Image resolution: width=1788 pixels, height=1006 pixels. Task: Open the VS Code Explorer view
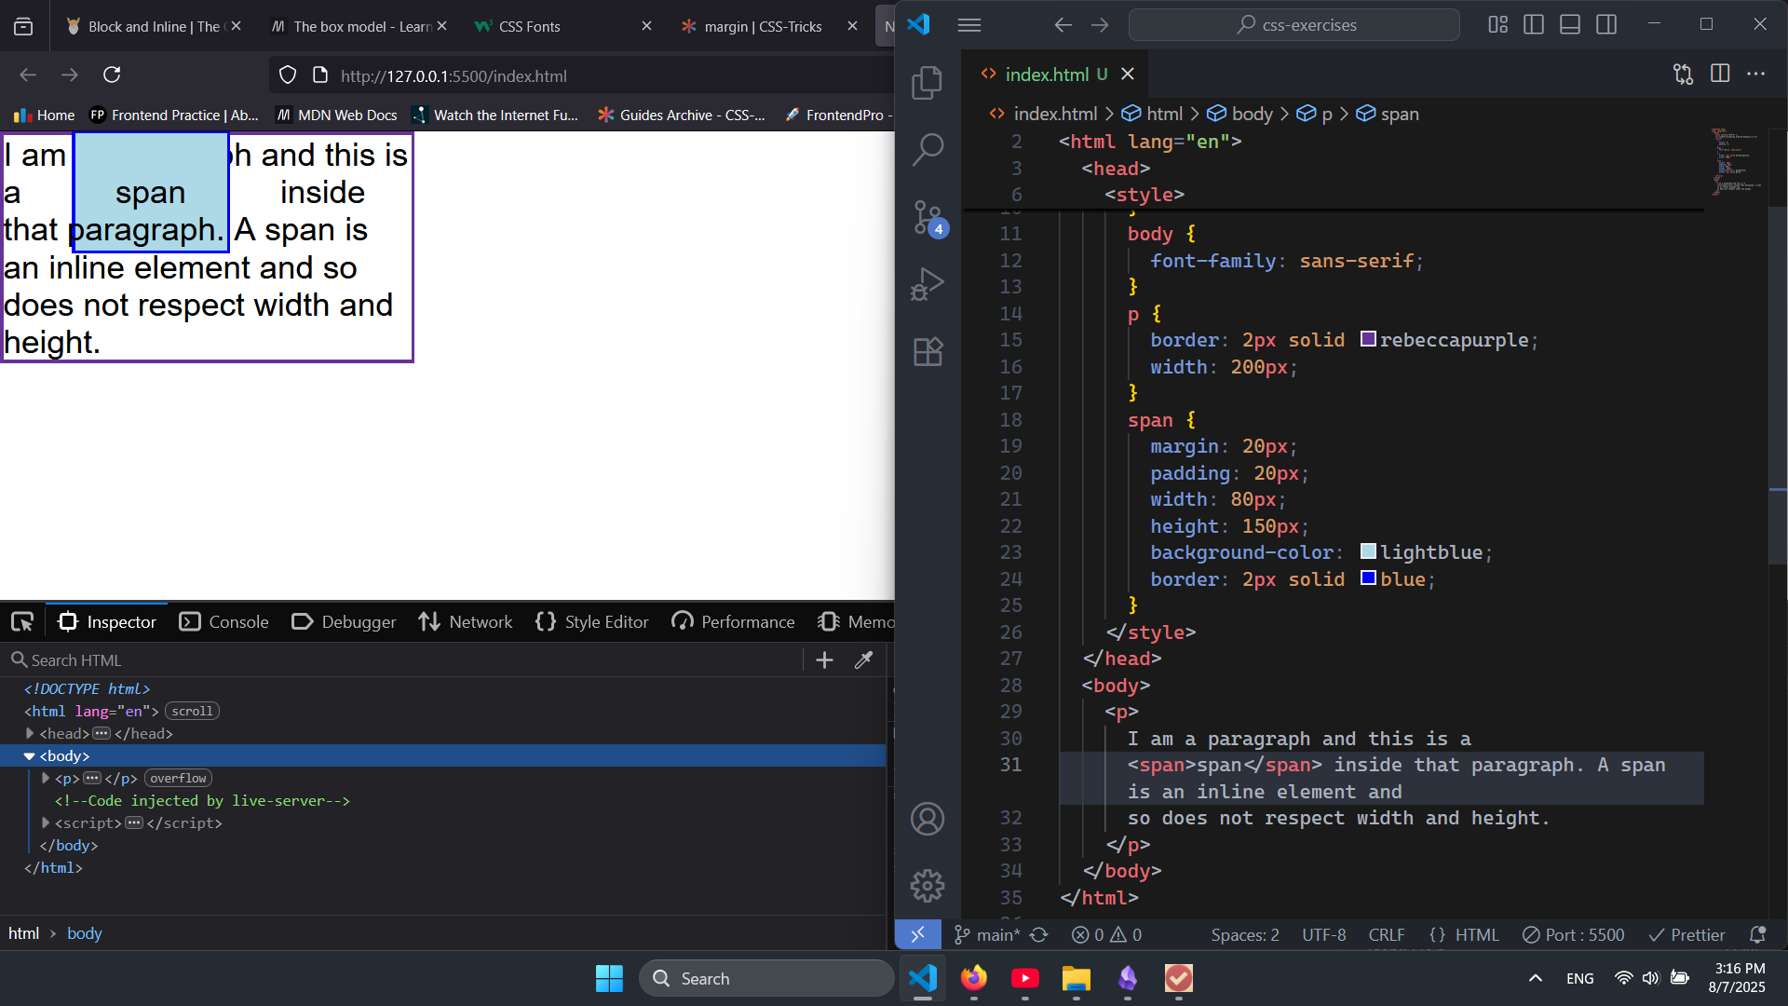coord(928,83)
